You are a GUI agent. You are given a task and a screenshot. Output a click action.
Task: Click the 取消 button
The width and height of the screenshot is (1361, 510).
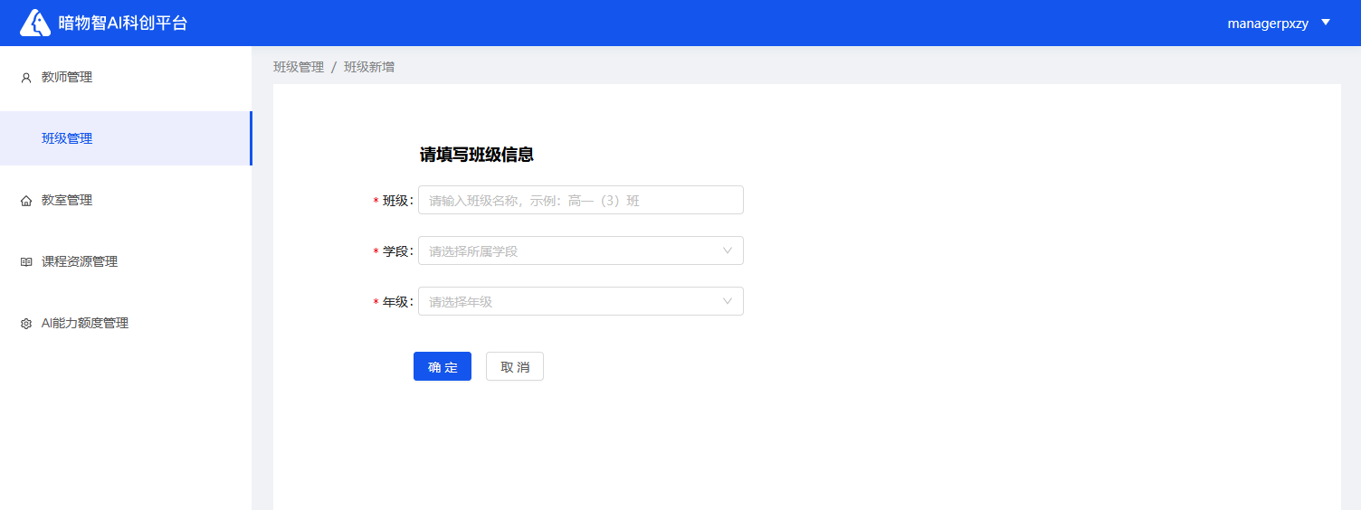coord(515,366)
